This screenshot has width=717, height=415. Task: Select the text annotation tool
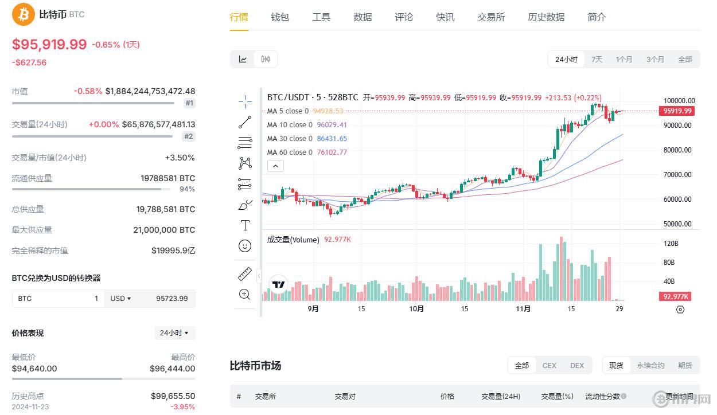(245, 225)
